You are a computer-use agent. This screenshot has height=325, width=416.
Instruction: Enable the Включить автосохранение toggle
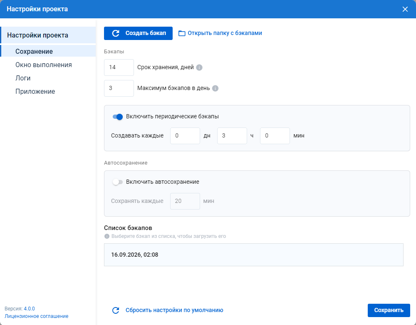click(118, 182)
